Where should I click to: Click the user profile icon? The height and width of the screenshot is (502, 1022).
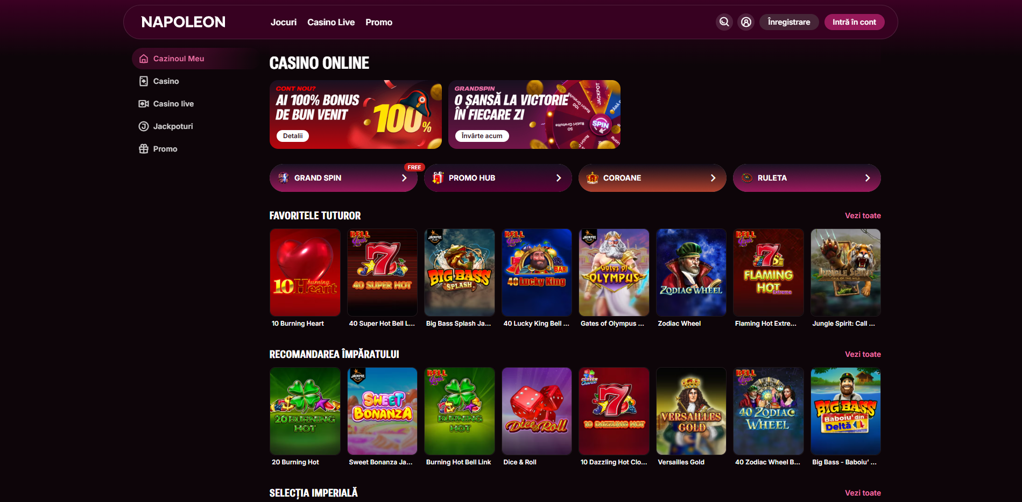pos(746,22)
